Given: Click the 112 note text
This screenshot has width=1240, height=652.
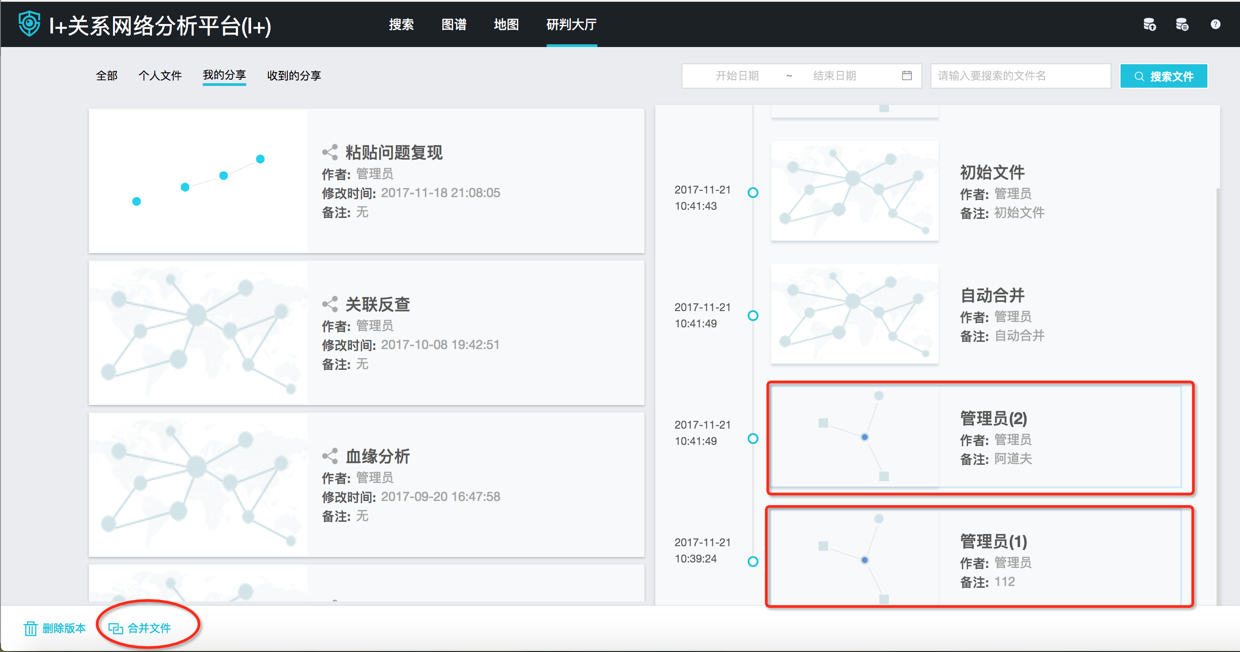Looking at the screenshot, I should [x=1005, y=582].
